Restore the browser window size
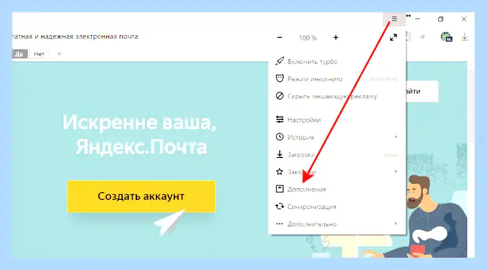 click(441, 19)
